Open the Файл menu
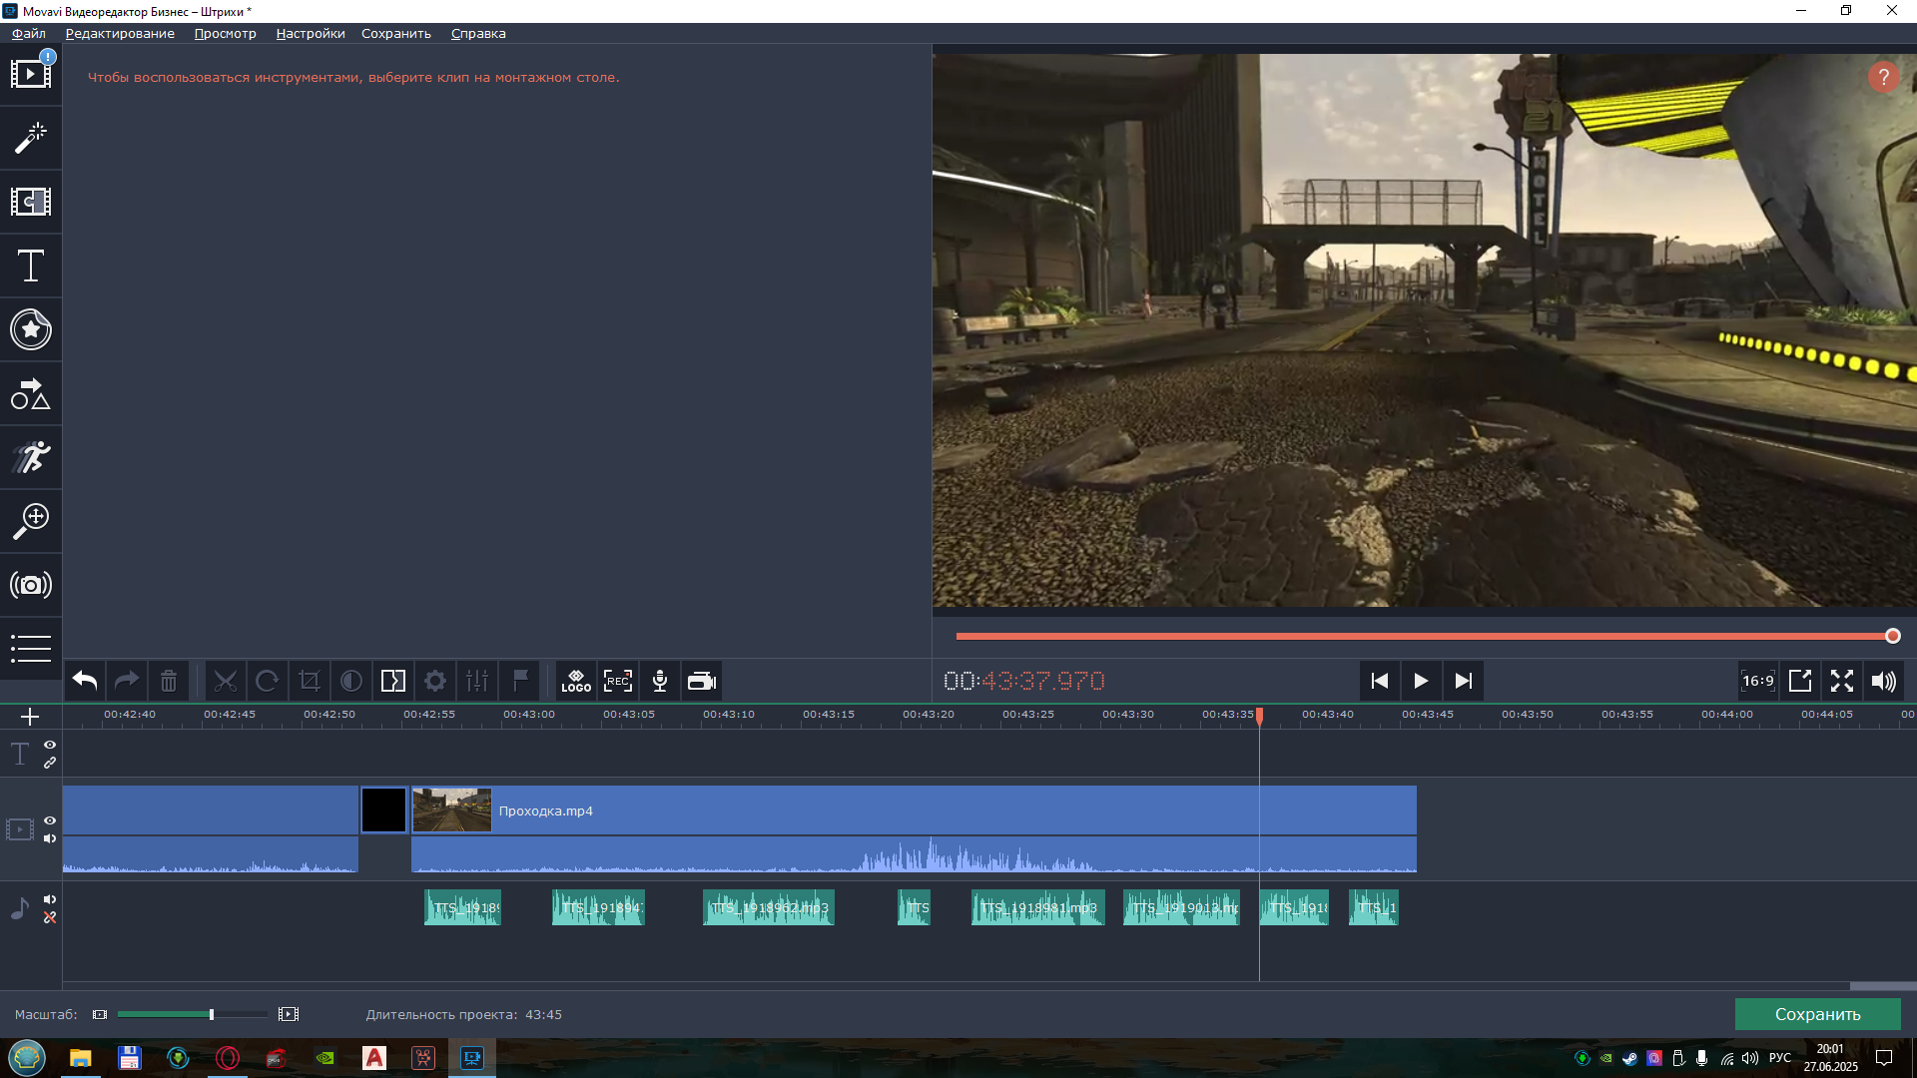Image resolution: width=1917 pixels, height=1078 pixels. [x=29, y=33]
